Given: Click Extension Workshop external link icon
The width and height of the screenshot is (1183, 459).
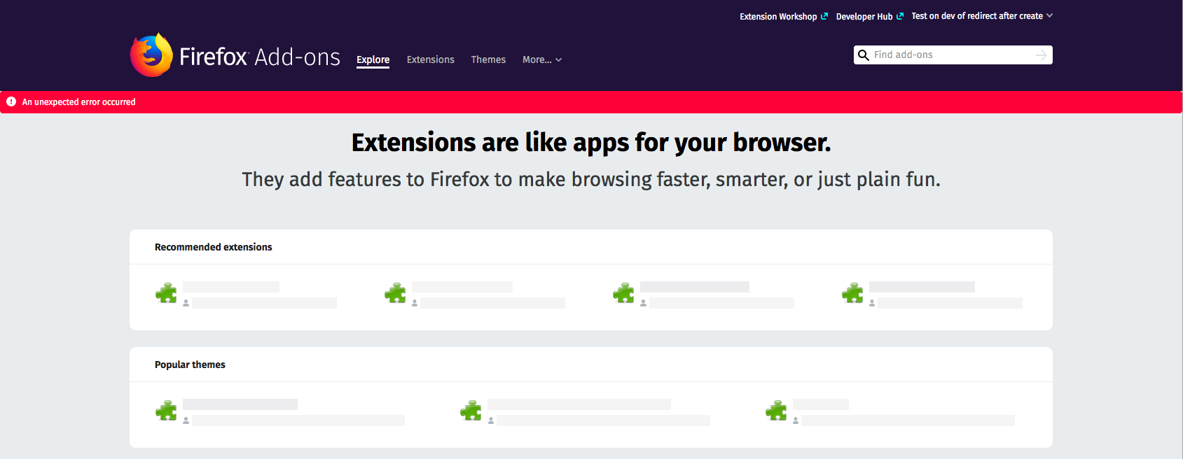Looking at the screenshot, I should [824, 16].
